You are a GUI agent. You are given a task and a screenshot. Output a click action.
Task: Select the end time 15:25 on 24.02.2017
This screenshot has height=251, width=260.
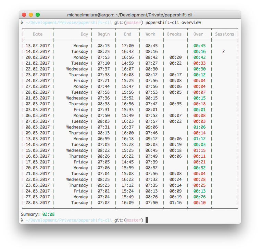pyautogui.click(x=127, y=81)
